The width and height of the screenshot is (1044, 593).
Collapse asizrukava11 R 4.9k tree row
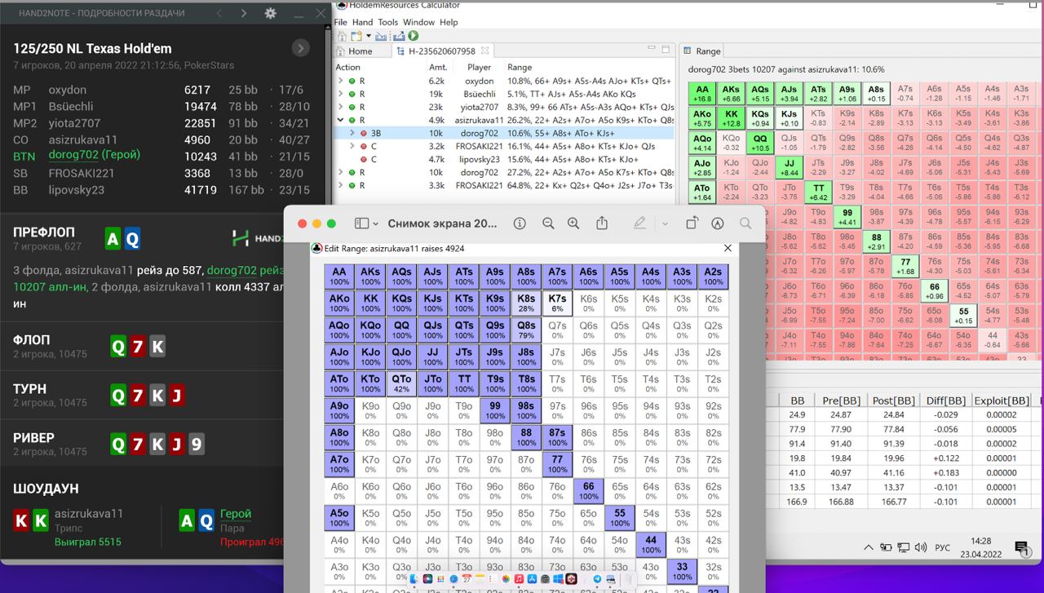coord(341,120)
